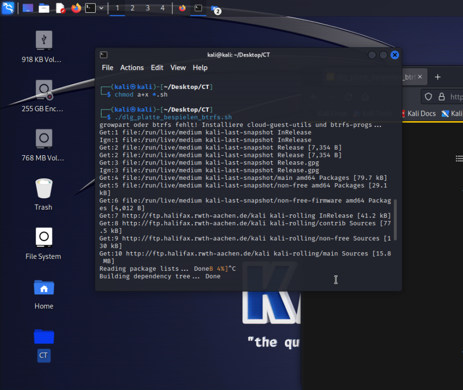Click the Firefox tracking protection shield icon
The image size is (463, 390).
click(x=428, y=97)
